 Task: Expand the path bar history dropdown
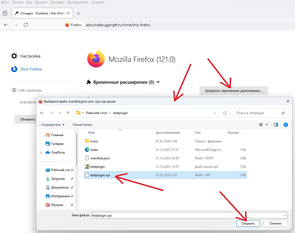[215, 113]
